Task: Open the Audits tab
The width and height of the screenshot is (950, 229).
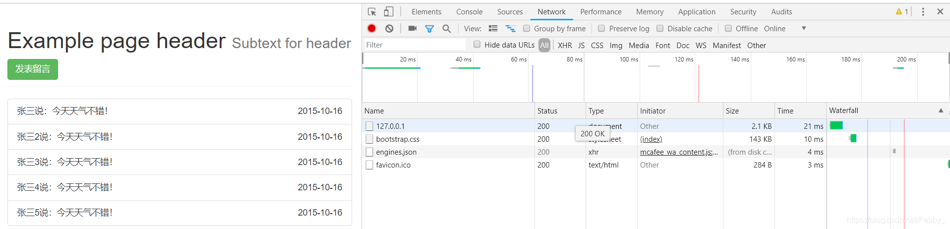Action: point(781,12)
